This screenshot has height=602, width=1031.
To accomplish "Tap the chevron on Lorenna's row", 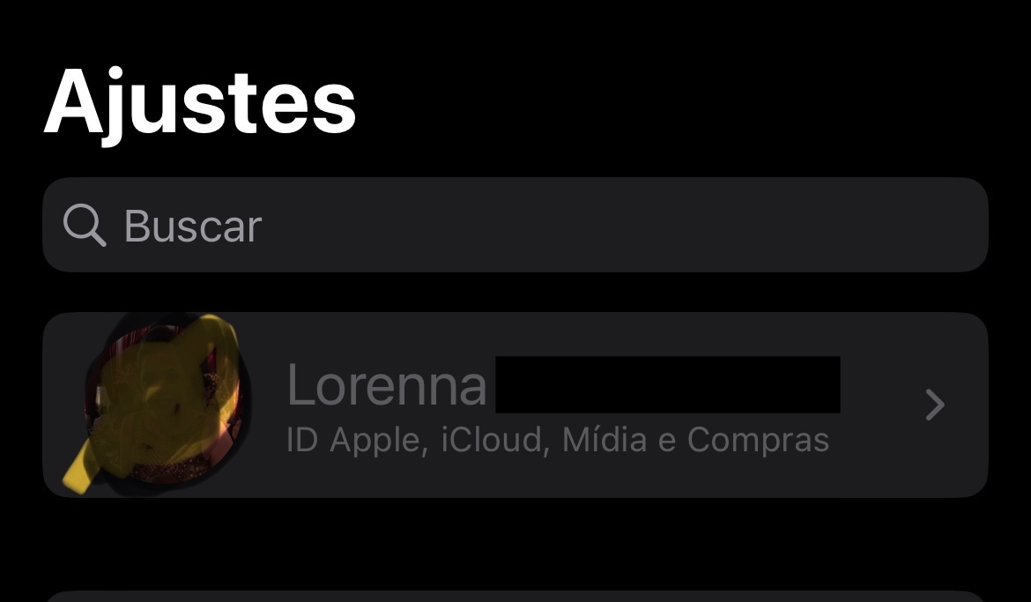I will click(x=934, y=405).
